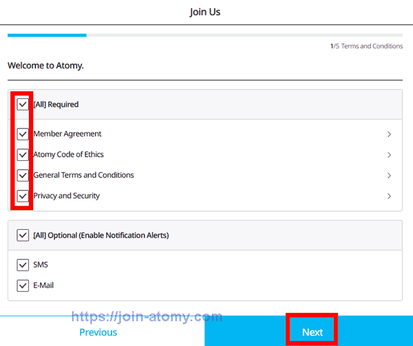Uncheck the [All] Required checkbox
This screenshot has height=346, width=413.
[x=22, y=104]
